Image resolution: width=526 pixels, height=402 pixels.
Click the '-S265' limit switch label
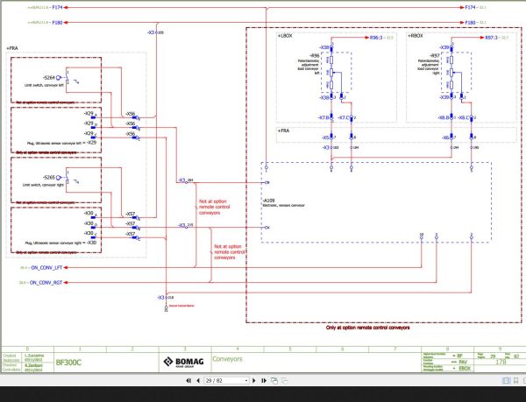click(x=48, y=178)
